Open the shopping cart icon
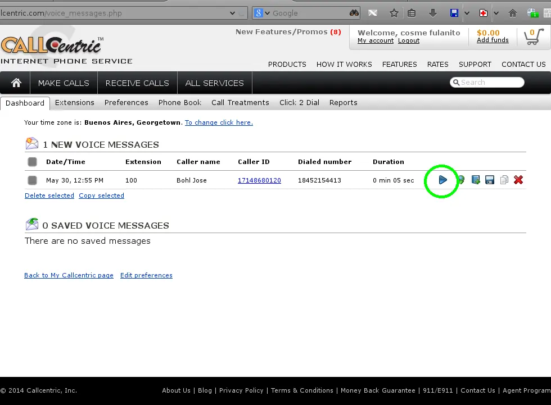This screenshot has height=405, width=551. coord(534,37)
